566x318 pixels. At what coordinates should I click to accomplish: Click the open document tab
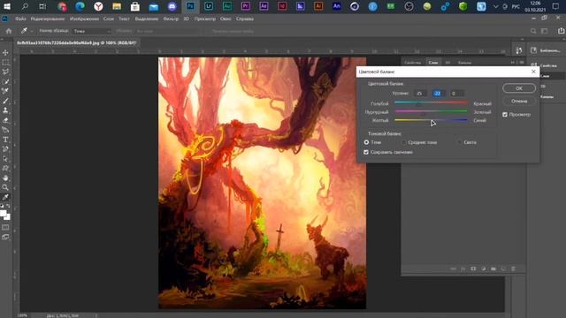[x=77, y=43]
